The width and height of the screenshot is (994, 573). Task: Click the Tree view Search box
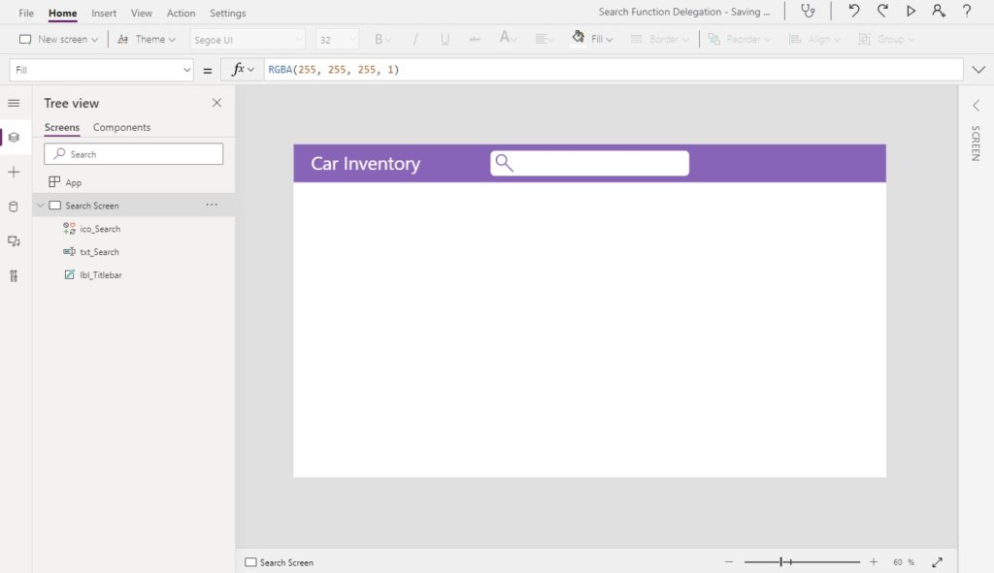pyautogui.click(x=134, y=154)
